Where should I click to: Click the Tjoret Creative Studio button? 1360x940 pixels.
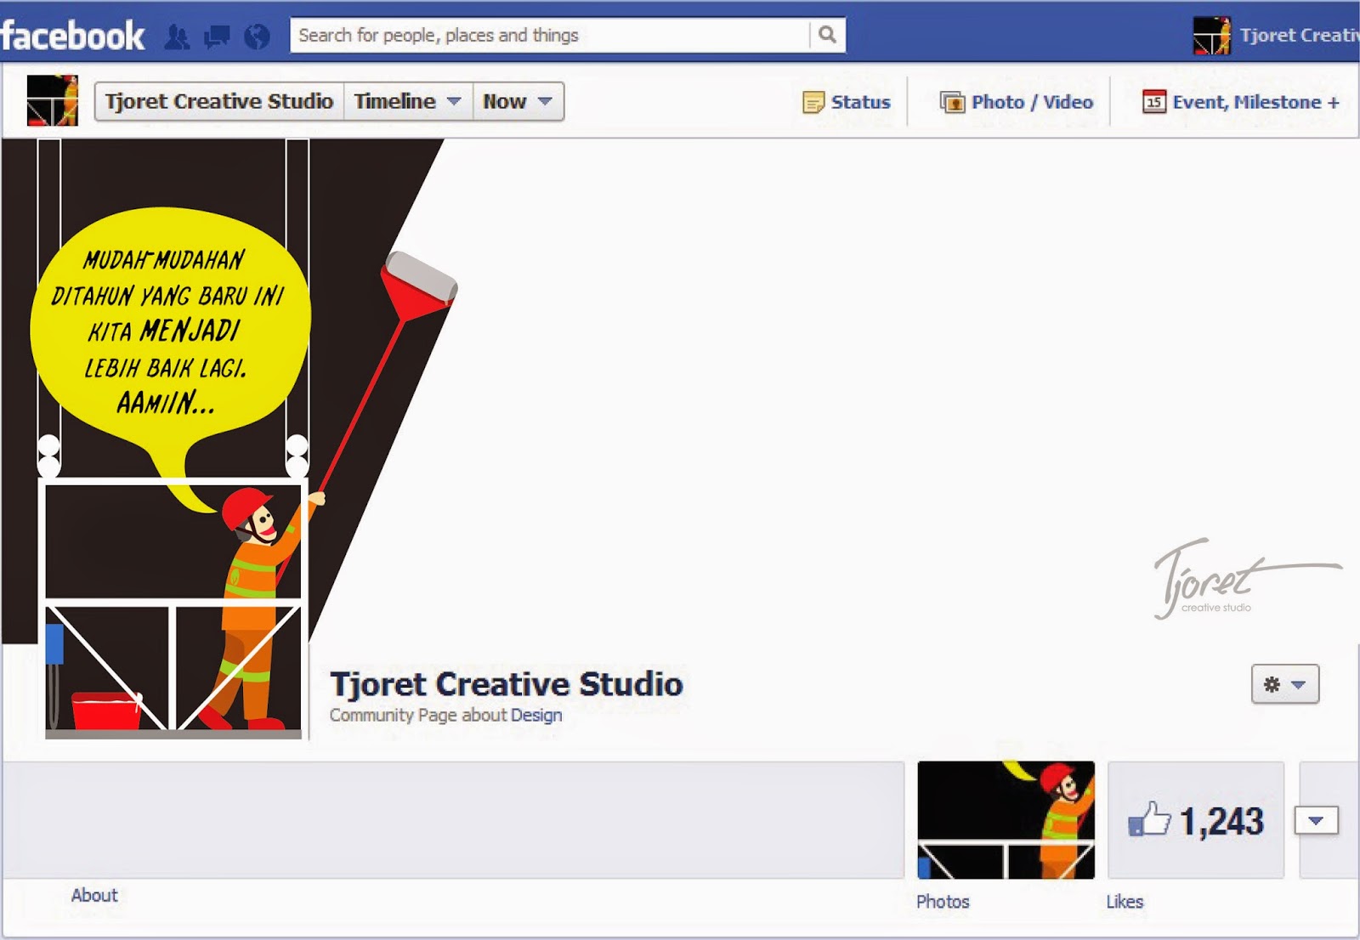(x=219, y=101)
